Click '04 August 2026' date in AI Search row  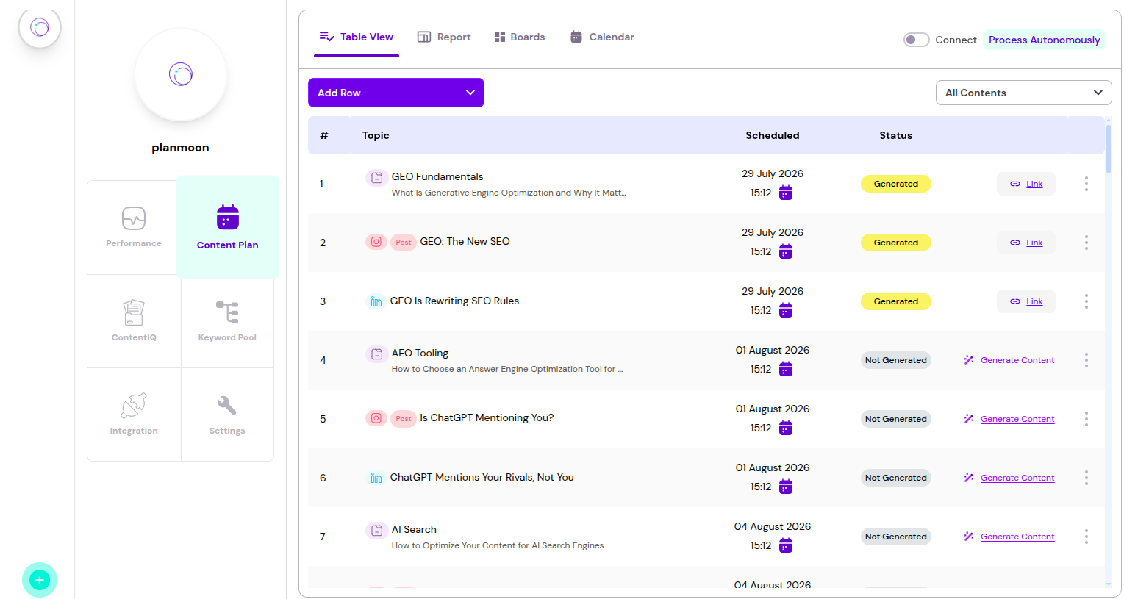773,526
